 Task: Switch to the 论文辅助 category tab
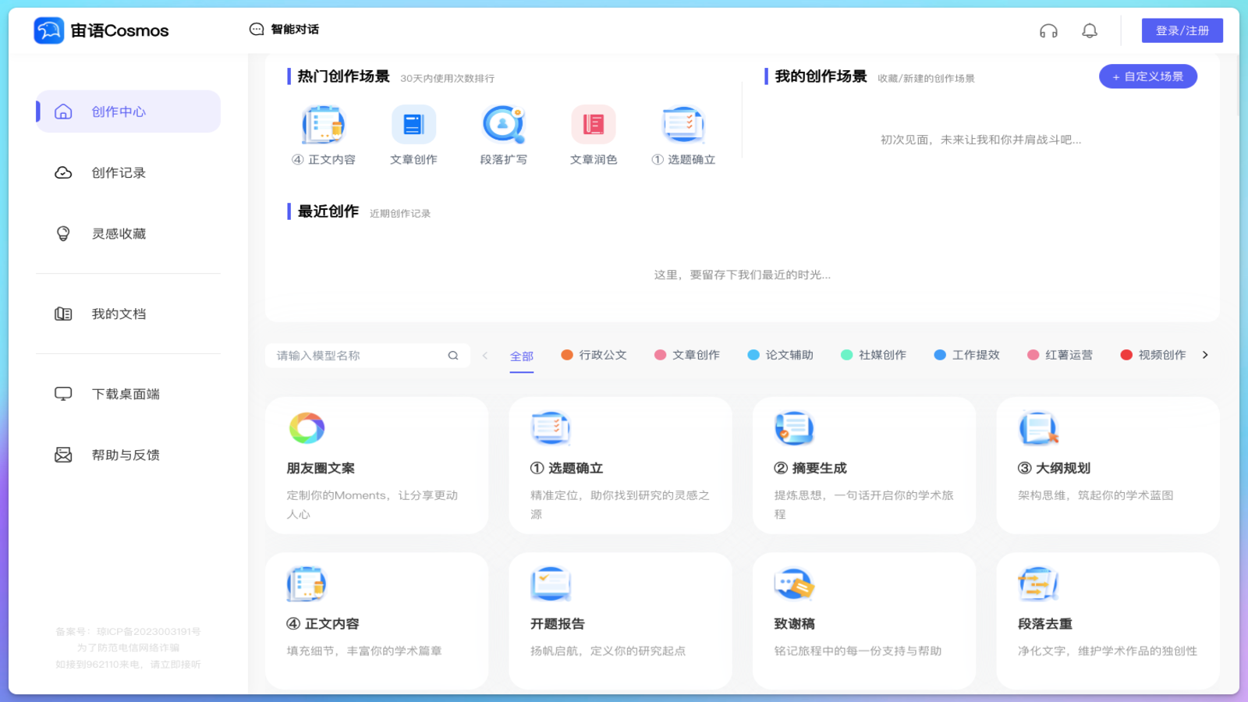[780, 355]
